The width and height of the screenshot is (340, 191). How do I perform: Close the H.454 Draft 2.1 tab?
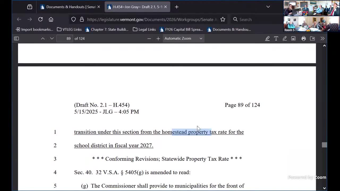(x=165, y=7)
